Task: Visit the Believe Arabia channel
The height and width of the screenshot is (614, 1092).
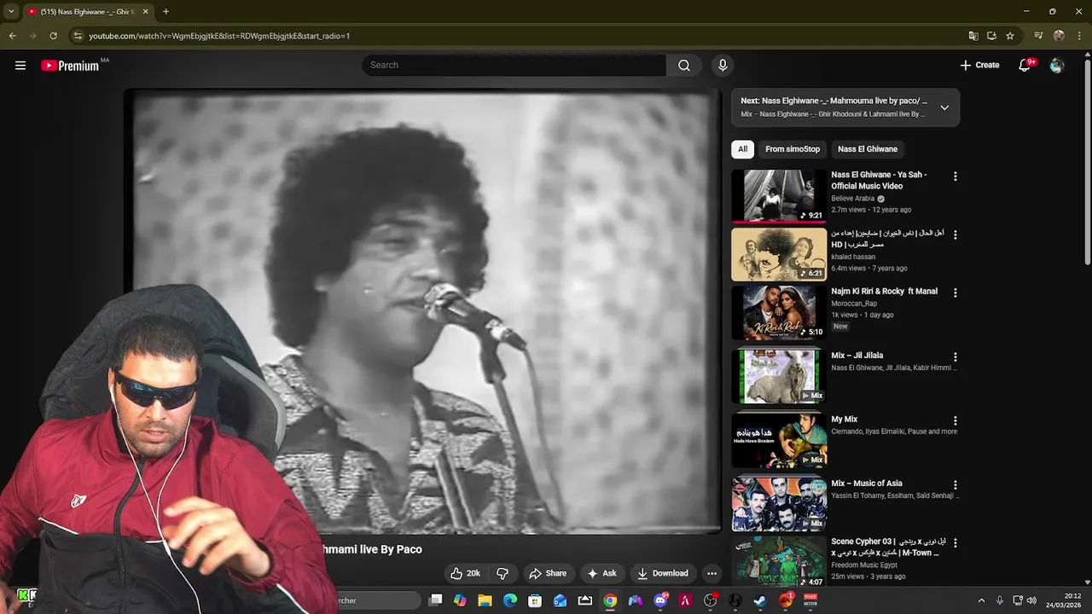Action: pos(853,199)
